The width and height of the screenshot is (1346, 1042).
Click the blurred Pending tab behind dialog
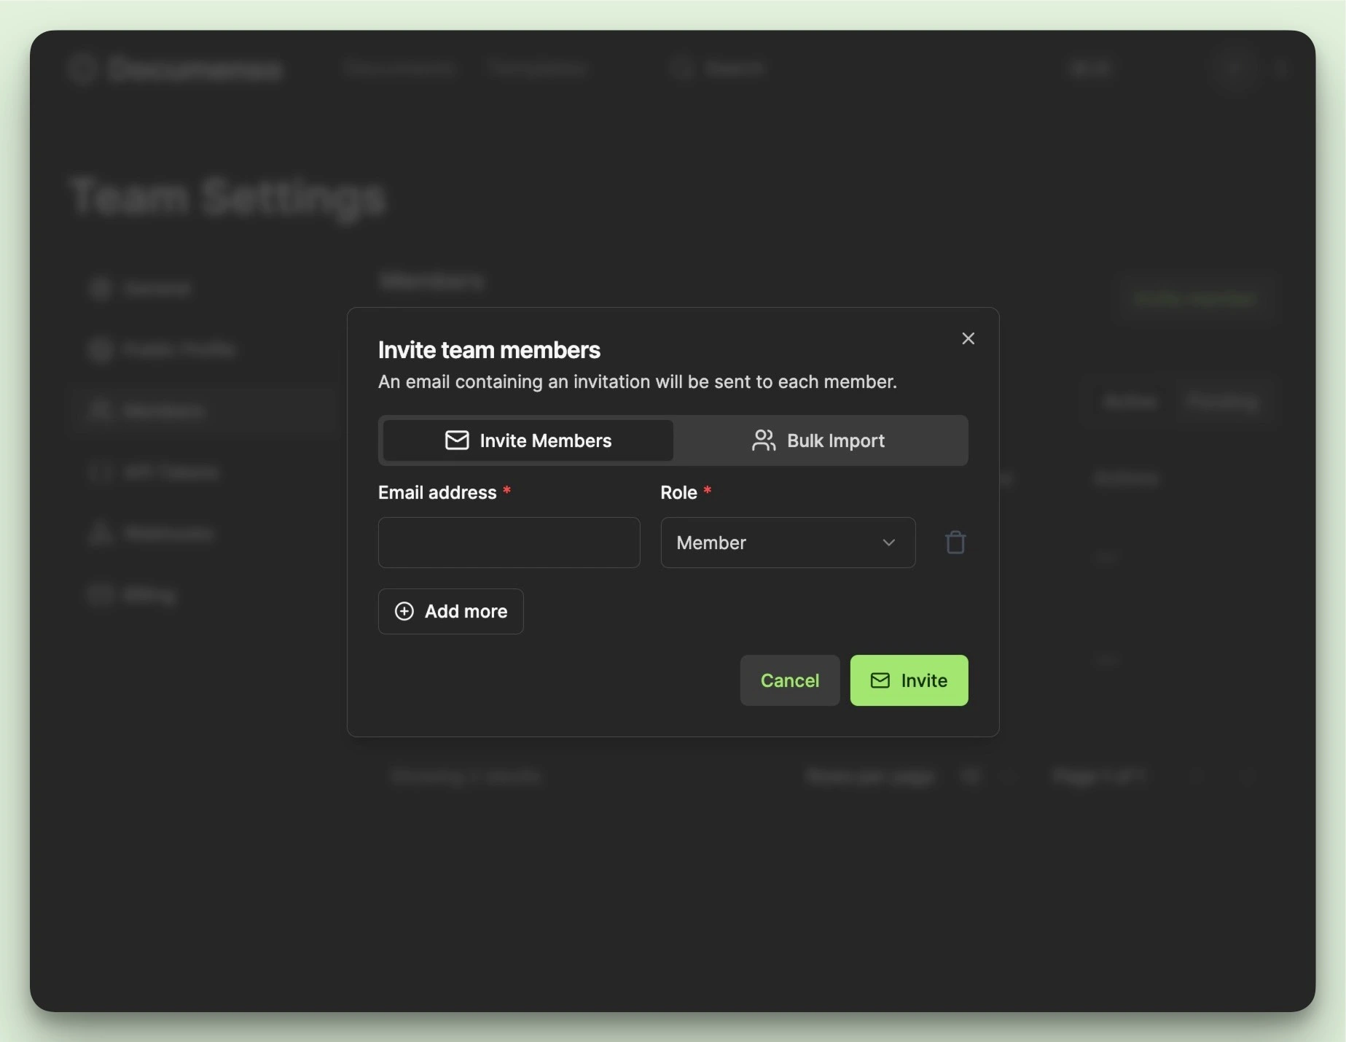pos(1221,402)
